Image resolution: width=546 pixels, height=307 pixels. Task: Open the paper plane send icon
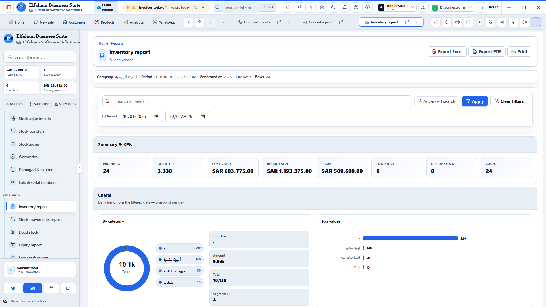[299, 7]
